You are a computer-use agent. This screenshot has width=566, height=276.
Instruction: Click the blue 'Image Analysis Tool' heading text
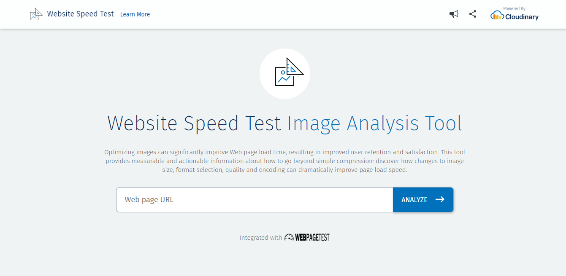coord(374,123)
